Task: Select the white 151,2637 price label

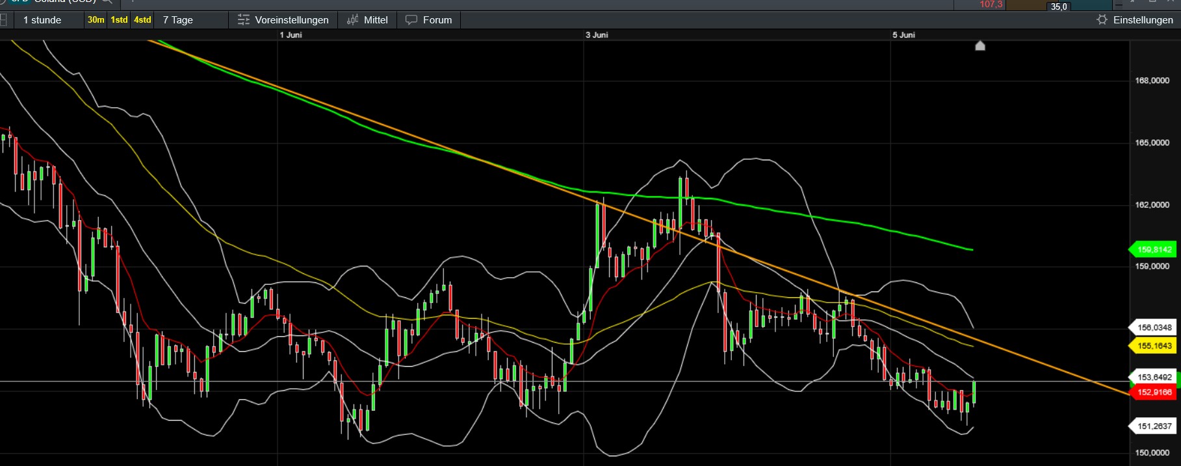Action: point(1153,426)
